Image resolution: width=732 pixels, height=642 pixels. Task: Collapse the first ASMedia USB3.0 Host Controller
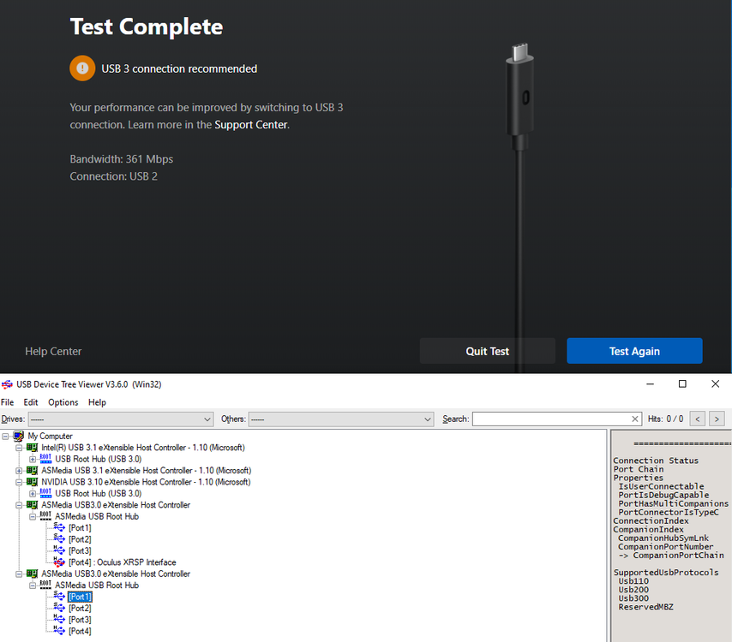pos(19,505)
